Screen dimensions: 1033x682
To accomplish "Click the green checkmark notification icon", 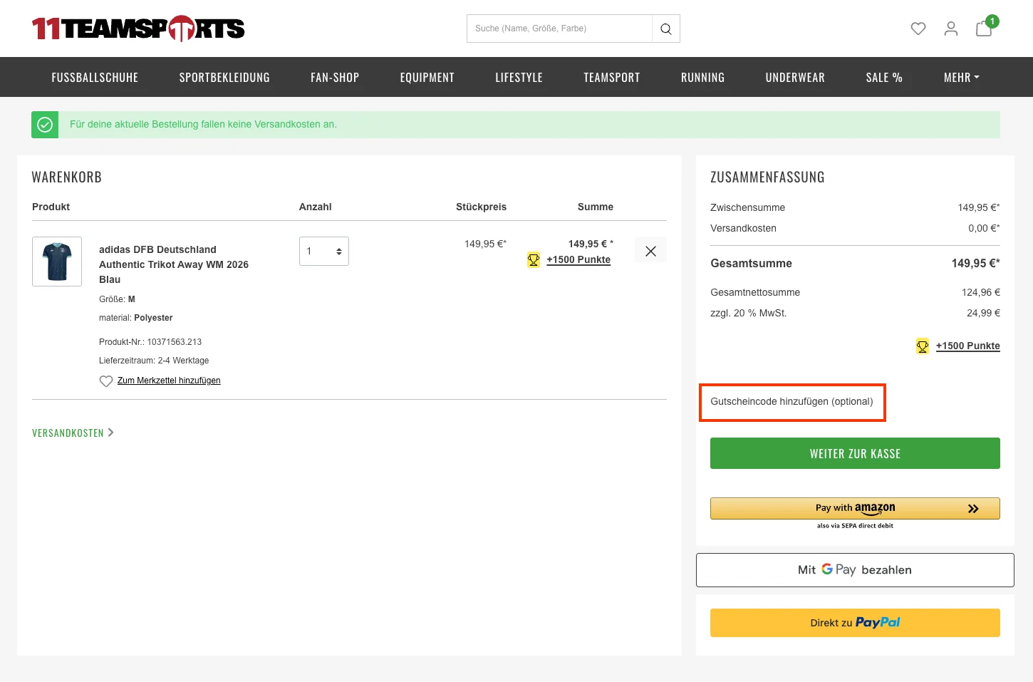I will point(45,125).
